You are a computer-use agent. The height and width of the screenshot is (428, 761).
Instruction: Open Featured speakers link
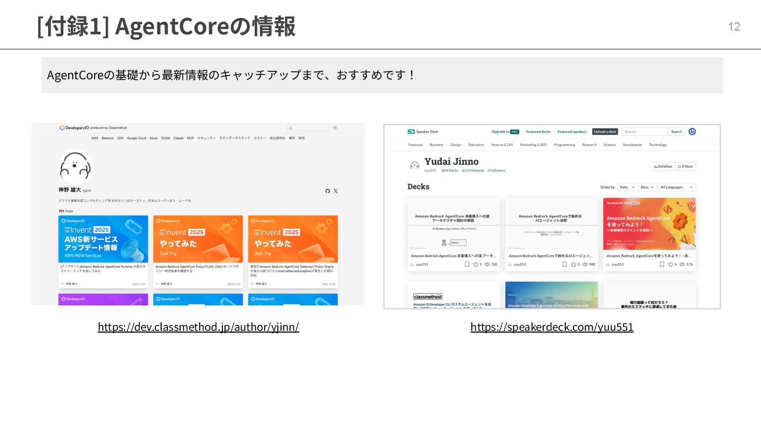(572, 132)
